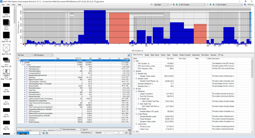Select the tall red bar in the graph
Viewport: 255px width, 138px height.
click(x=119, y=28)
